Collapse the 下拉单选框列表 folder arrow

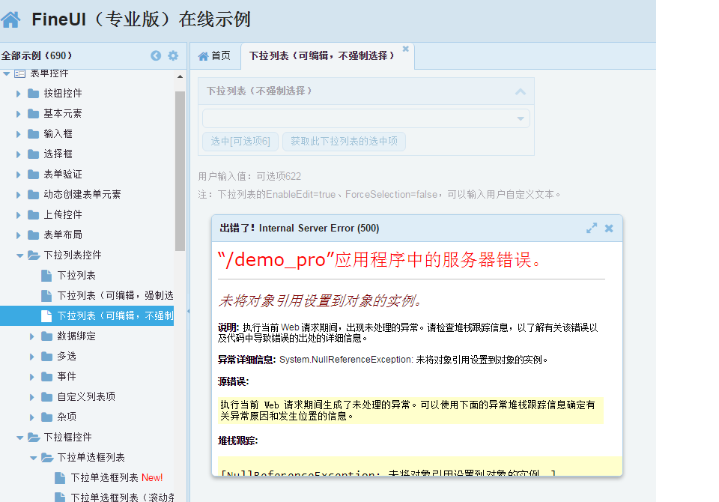pyautogui.click(x=33, y=458)
